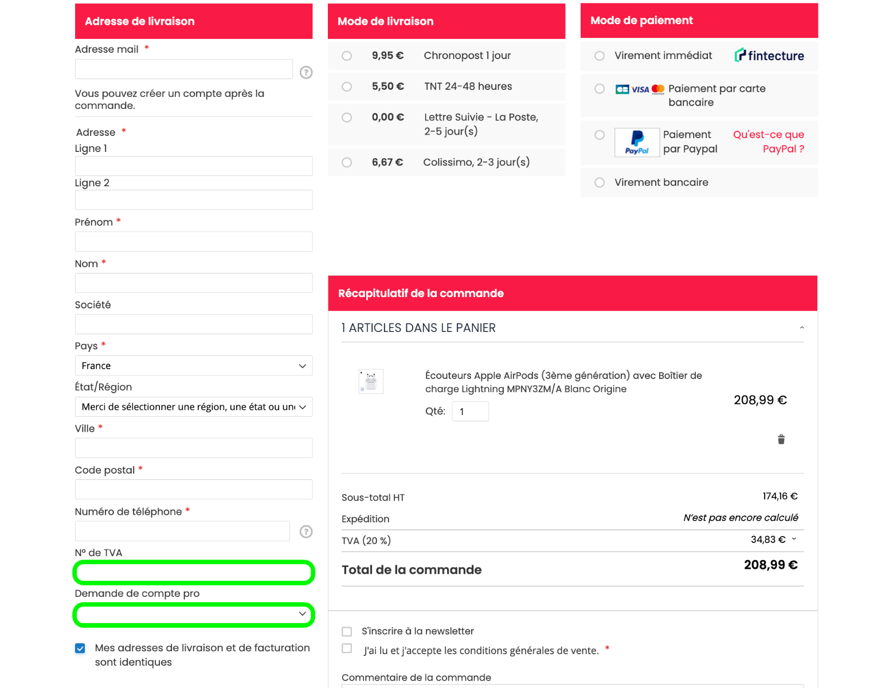Click the Qté quantity field for AirPods
This screenshot has width=893, height=688.
471,412
